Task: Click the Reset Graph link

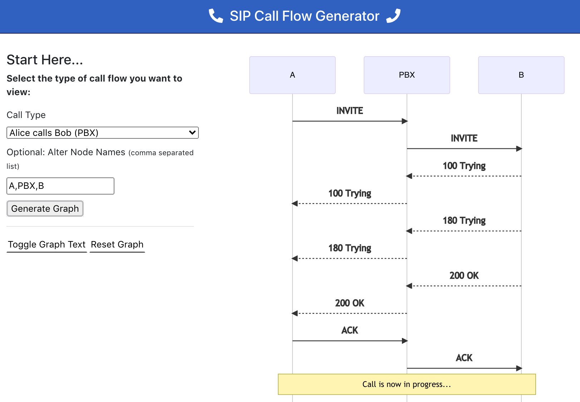Action: click(x=117, y=244)
